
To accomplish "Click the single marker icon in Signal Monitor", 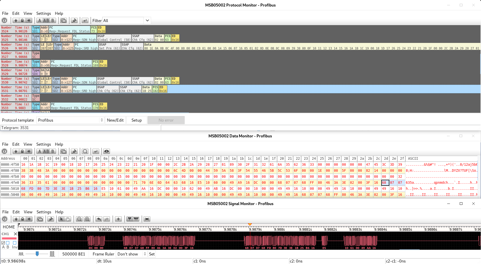I will [x=130, y=219].
